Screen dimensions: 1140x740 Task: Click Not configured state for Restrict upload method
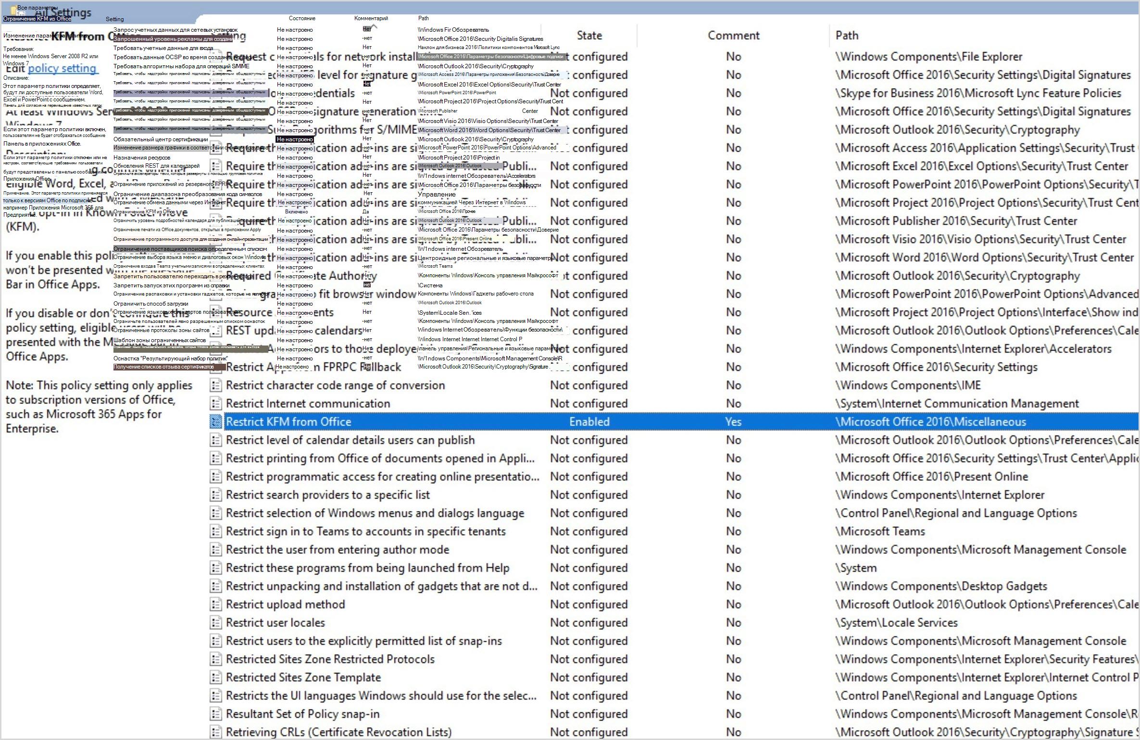click(x=589, y=604)
